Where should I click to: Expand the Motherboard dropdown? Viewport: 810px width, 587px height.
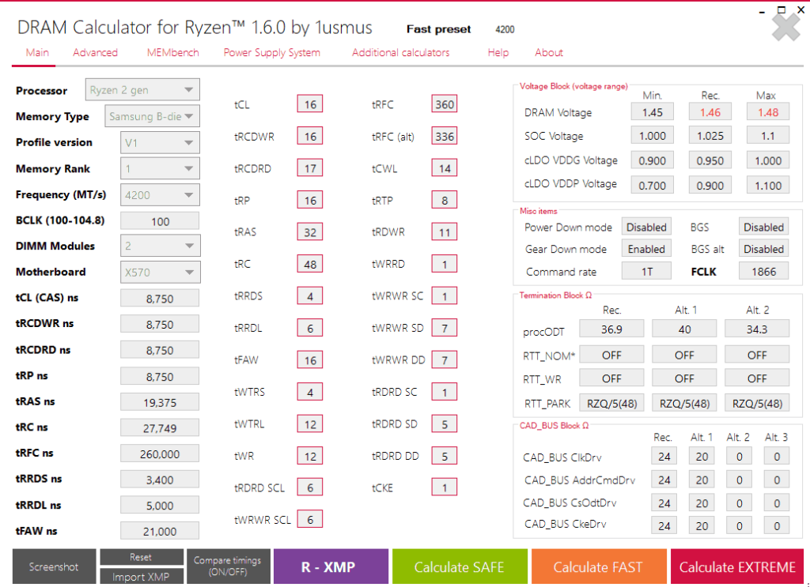pos(160,272)
